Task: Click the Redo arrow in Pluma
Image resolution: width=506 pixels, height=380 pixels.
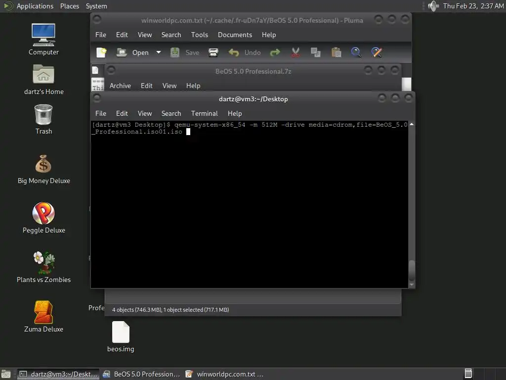Action: click(275, 52)
